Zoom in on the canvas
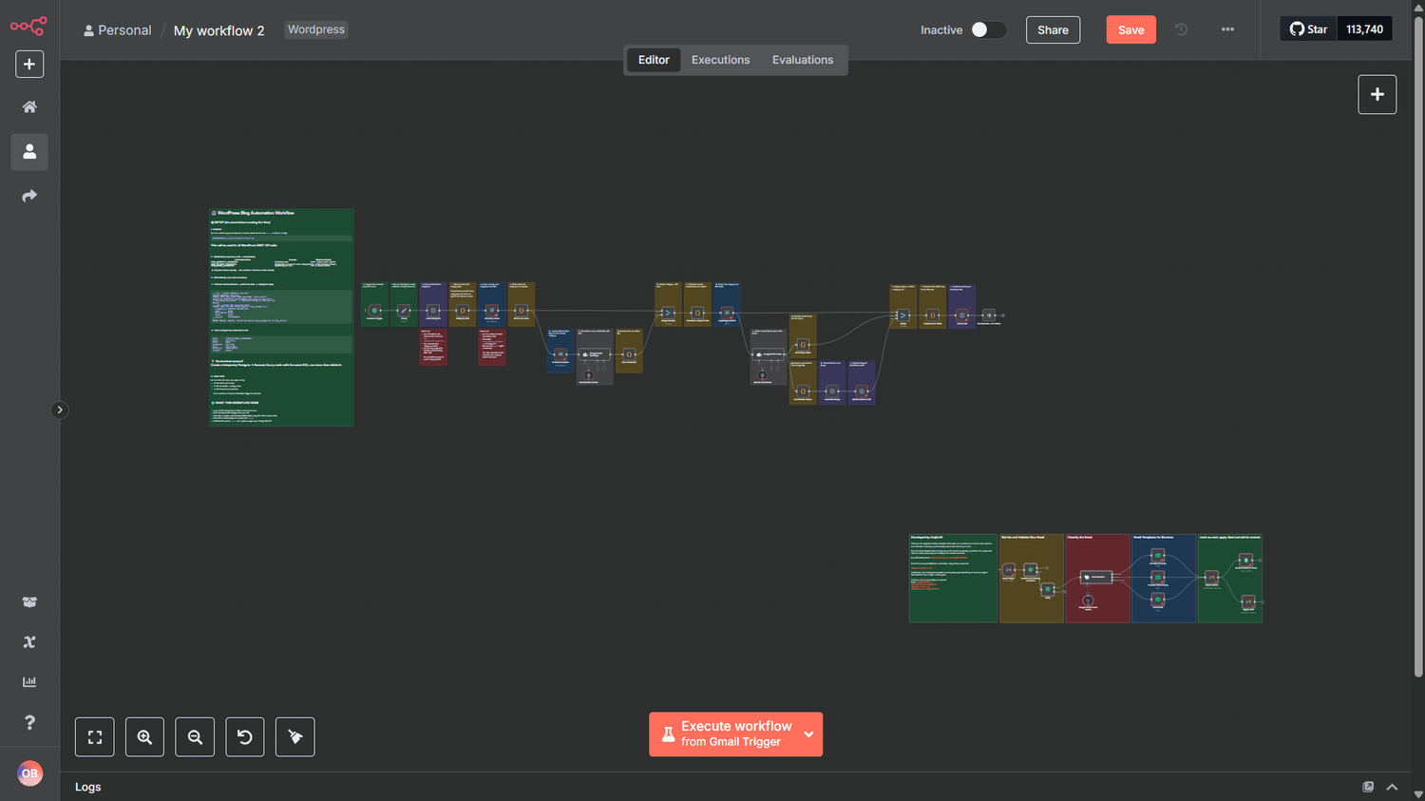1425x801 pixels. [x=144, y=737]
